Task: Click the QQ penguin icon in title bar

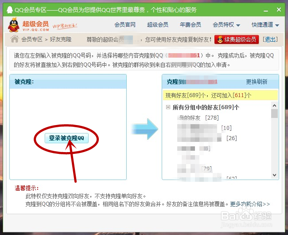Action: click(x=10, y=10)
